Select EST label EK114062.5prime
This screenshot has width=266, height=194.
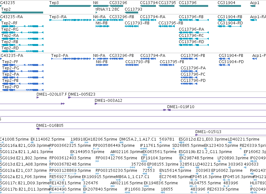pyautogui.click(x=48, y=139)
